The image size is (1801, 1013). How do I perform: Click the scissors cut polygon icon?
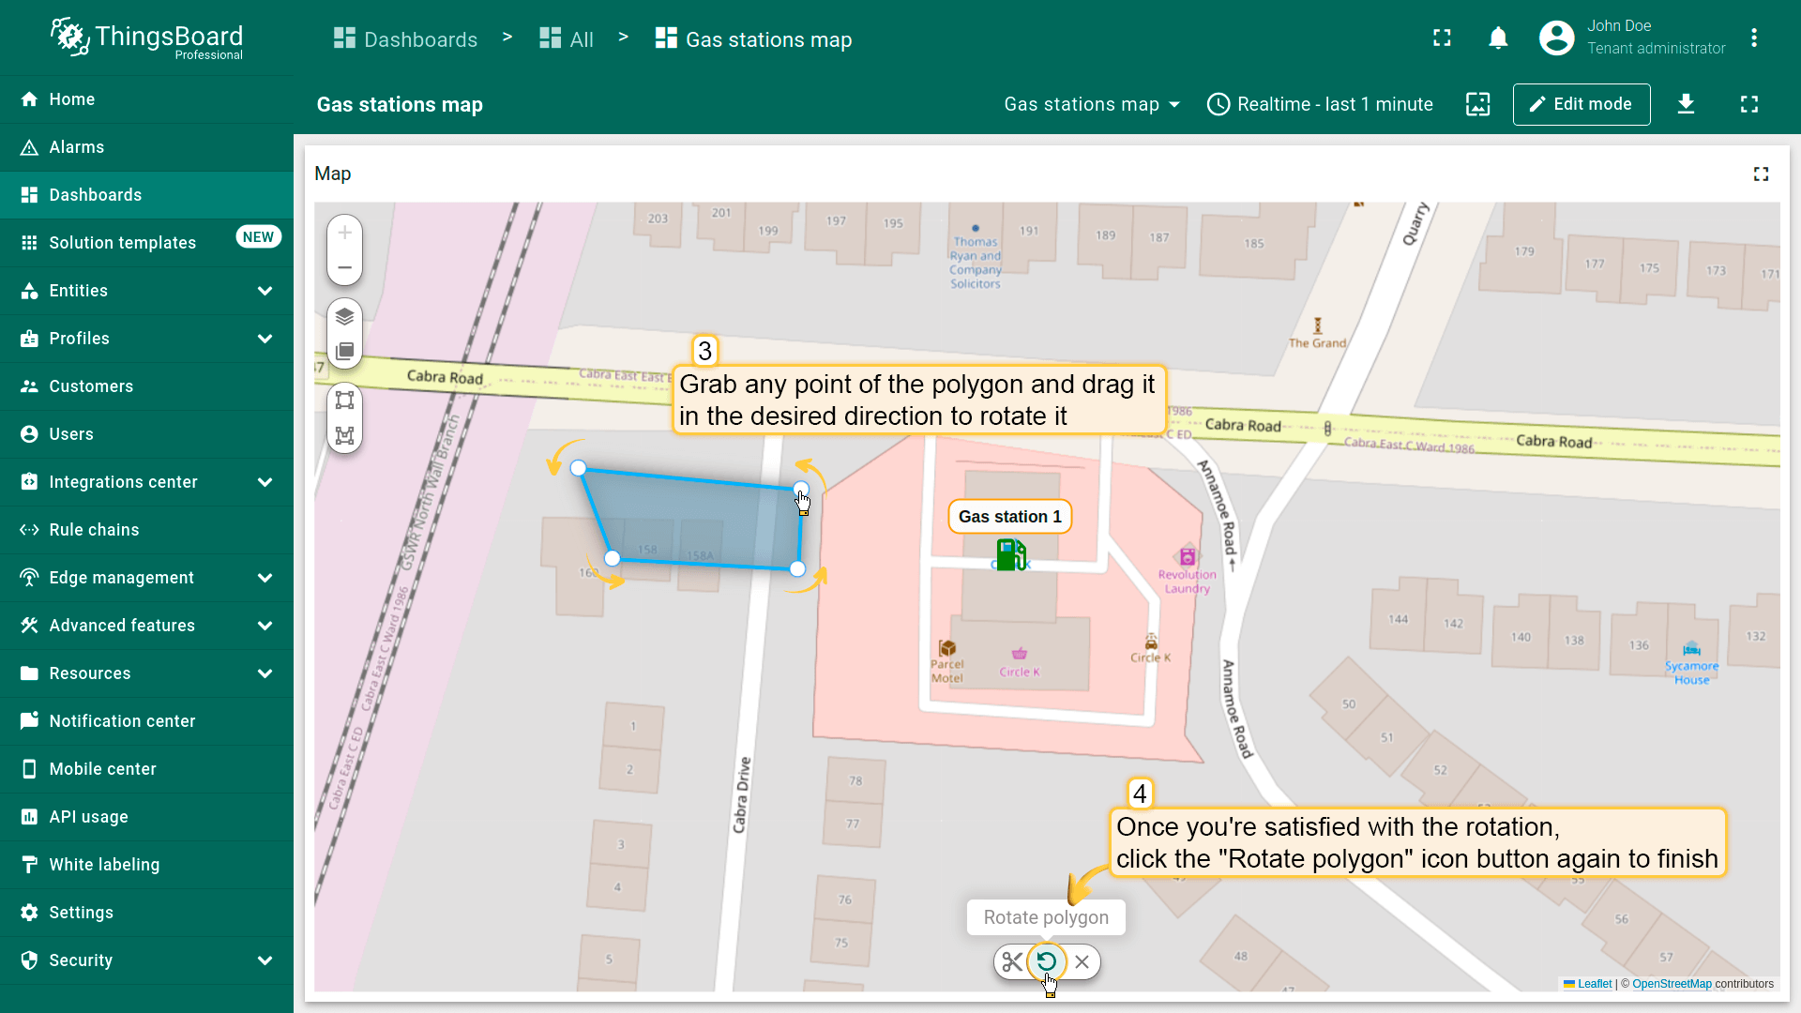1012,961
